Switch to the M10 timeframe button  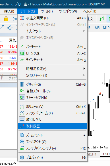tap(106, 28)
